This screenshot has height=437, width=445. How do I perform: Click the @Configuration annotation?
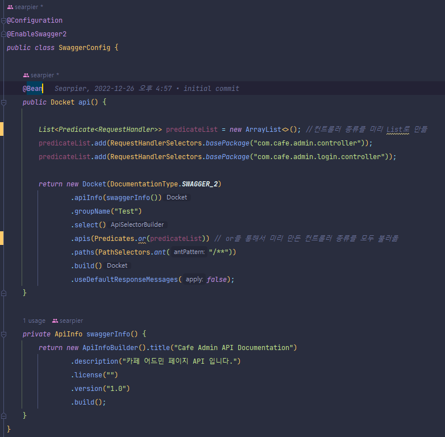tap(34, 20)
